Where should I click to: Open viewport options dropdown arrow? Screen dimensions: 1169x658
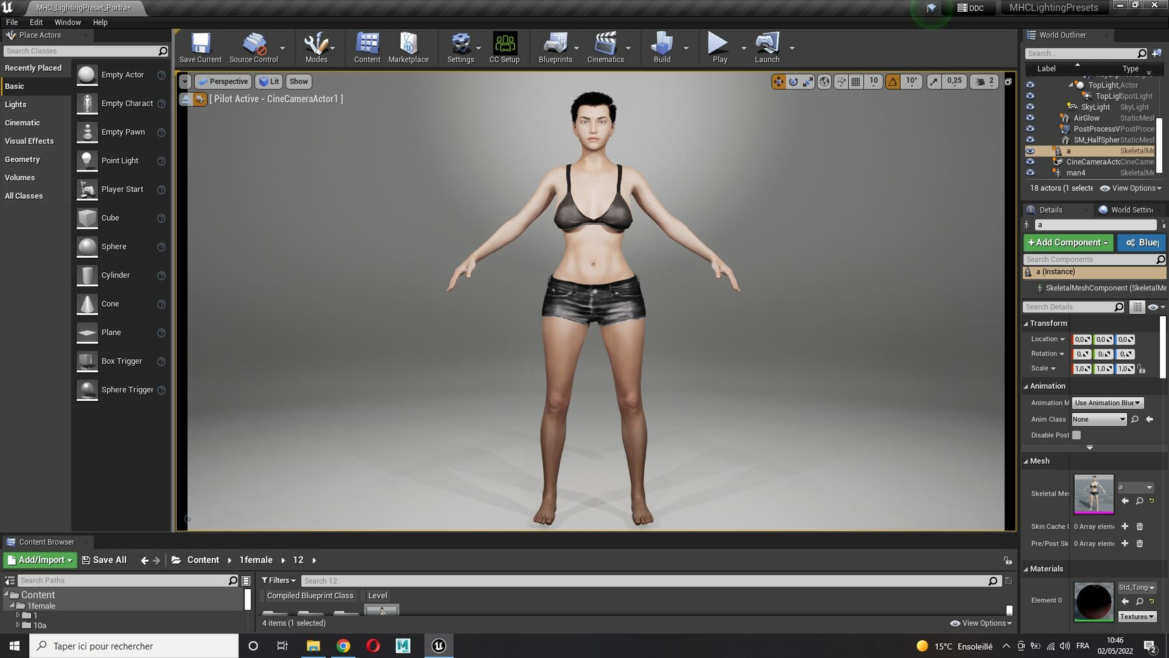point(185,82)
